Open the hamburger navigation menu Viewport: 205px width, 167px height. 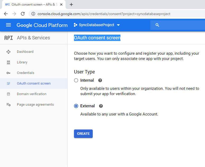(x=8, y=25)
